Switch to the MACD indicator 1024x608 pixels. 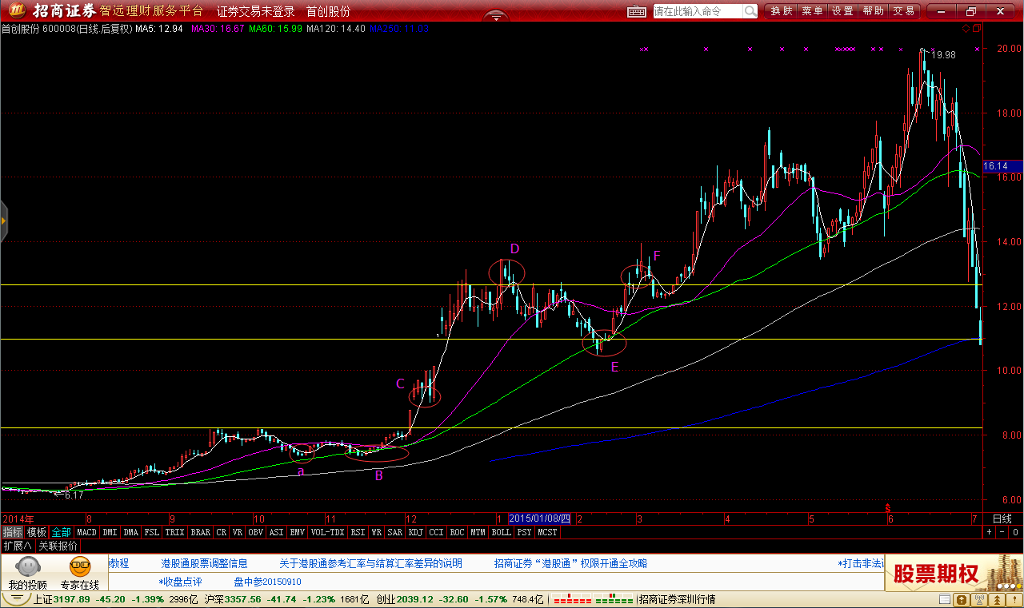[86, 532]
